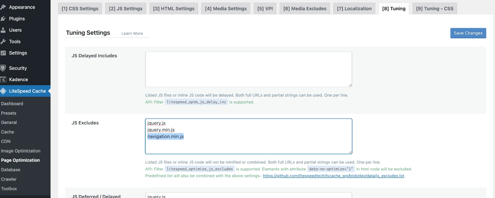Screen dimensions: 495x198
Task: Click the Plugins plug icon
Action: [x=3, y=19]
